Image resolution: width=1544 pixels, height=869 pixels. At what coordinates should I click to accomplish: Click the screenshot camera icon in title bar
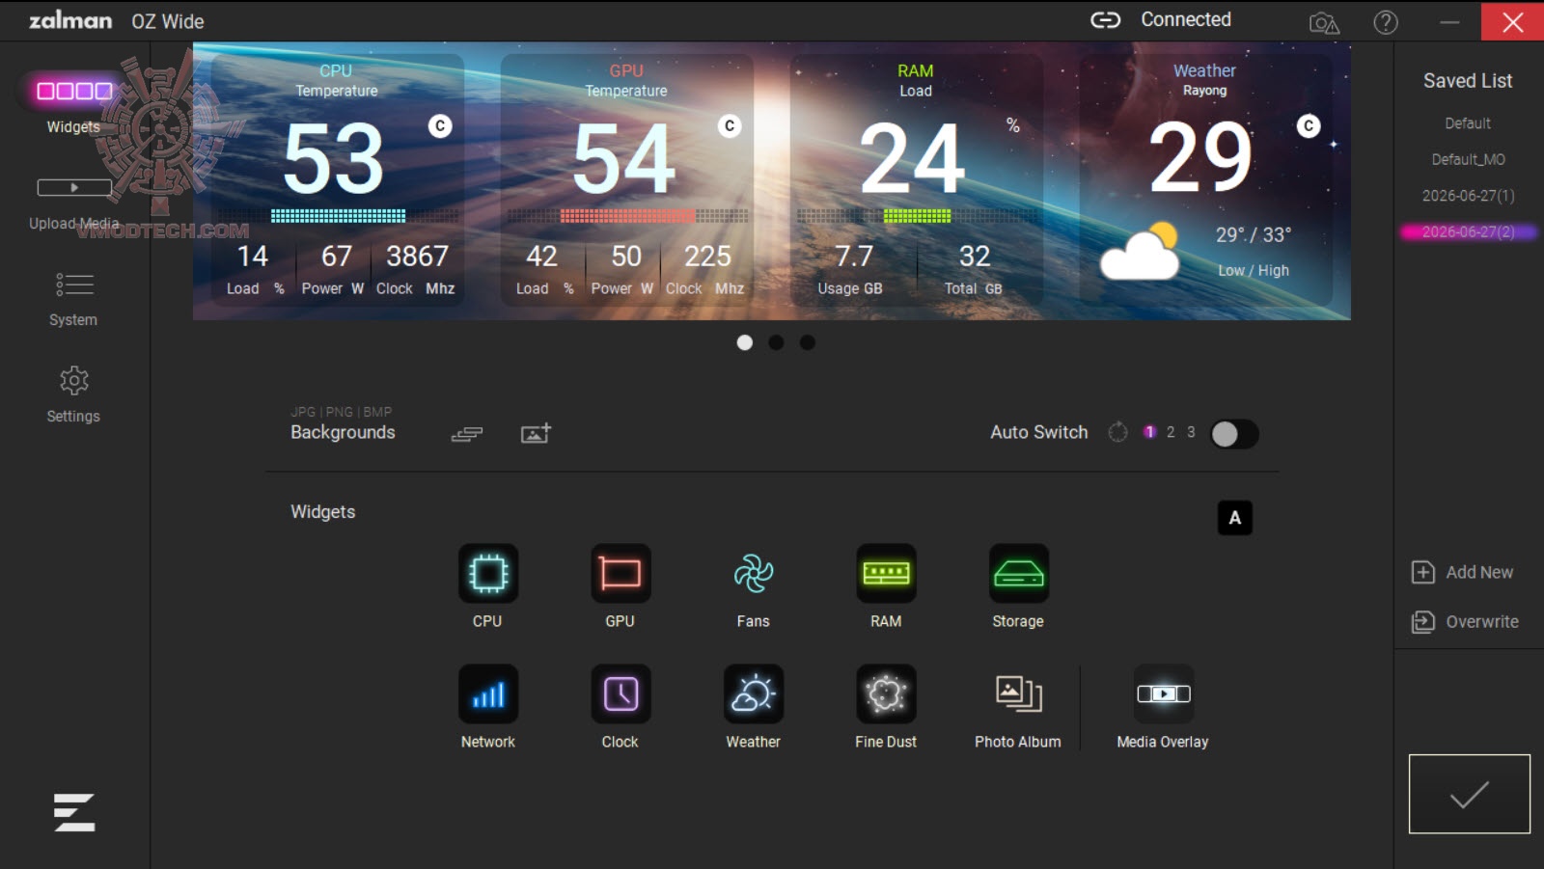pos(1324,22)
